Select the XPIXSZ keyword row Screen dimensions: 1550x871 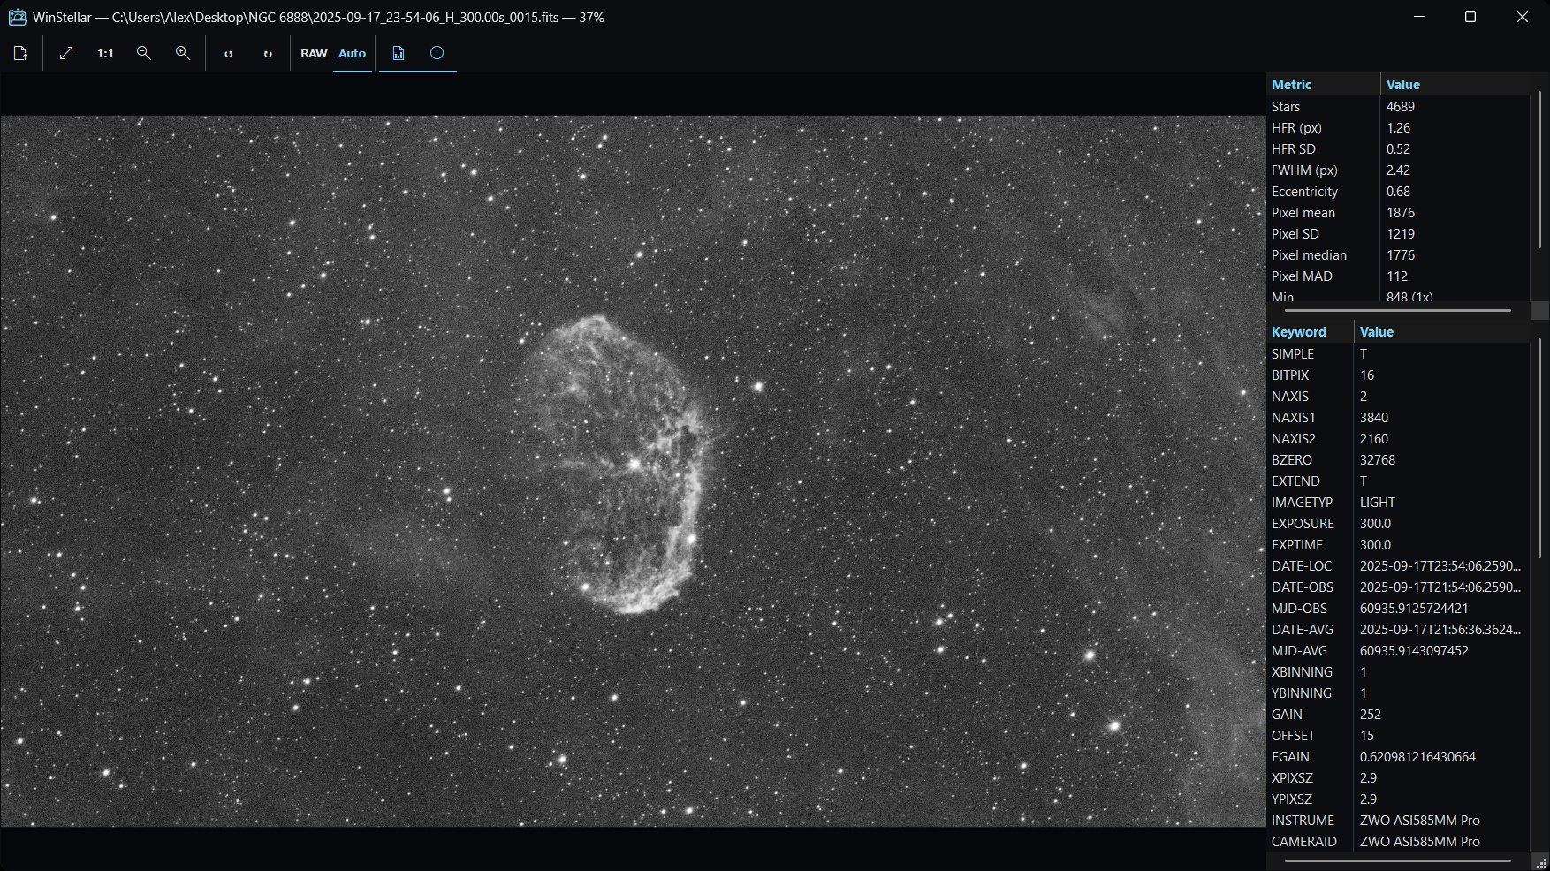click(1399, 777)
